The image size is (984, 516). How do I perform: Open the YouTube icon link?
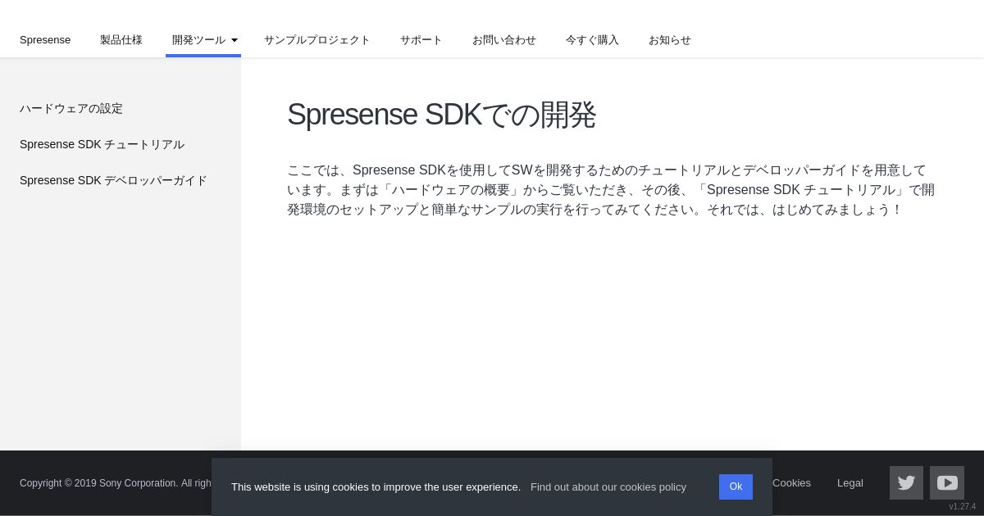click(x=947, y=482)
